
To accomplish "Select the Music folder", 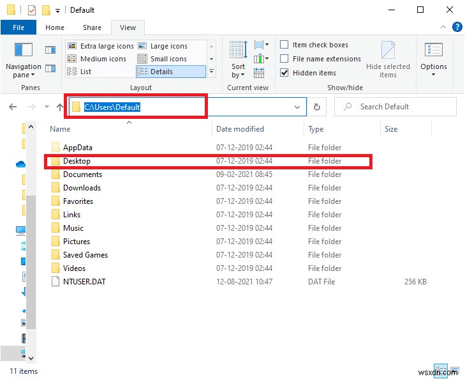I will 73,228.
